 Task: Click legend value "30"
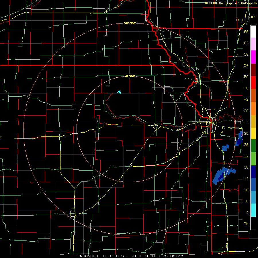(246, 133)
